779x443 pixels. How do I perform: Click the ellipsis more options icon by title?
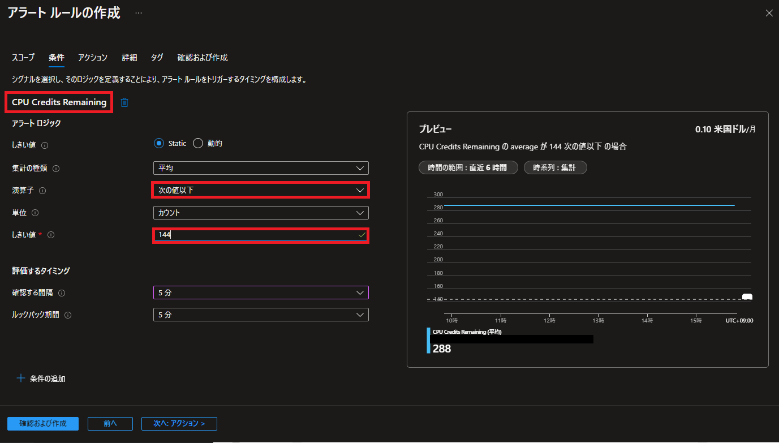(x=139, y=13)
